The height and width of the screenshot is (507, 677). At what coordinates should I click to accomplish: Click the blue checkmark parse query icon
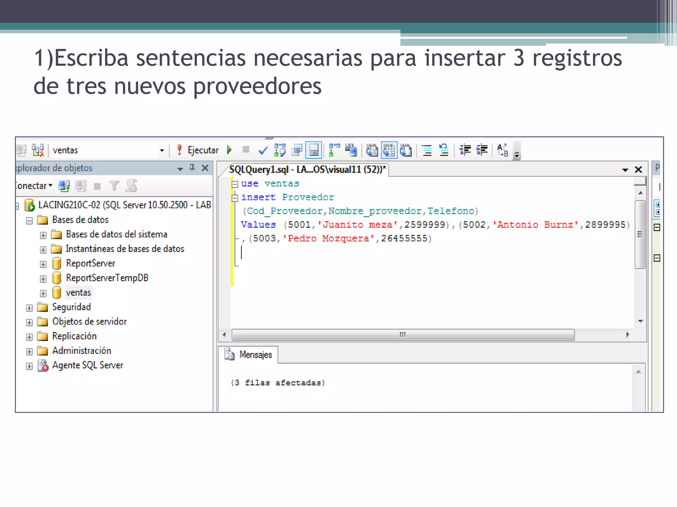[x=263, y=151]
